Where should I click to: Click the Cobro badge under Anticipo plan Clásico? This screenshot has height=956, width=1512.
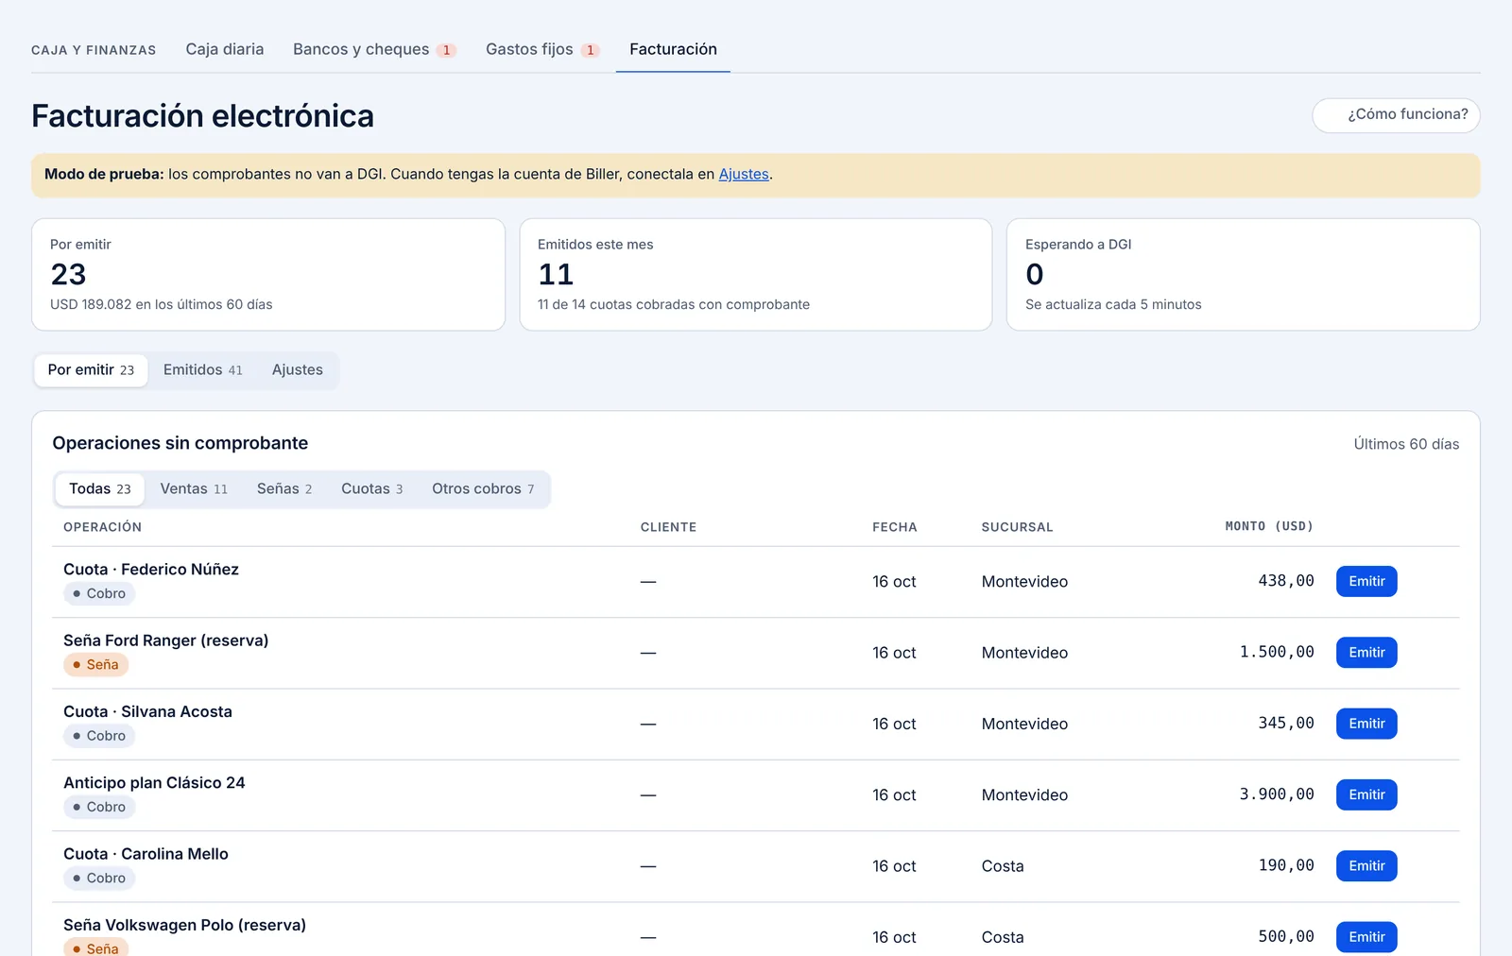pyautogui.click(x=99, y=808)
